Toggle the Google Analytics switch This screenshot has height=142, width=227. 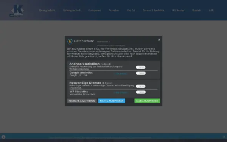tap(141, 73)
